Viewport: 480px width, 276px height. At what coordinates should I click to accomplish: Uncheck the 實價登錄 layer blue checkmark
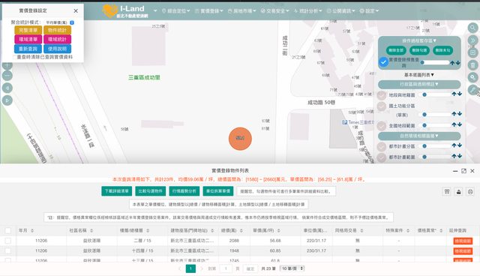(383, 62)
